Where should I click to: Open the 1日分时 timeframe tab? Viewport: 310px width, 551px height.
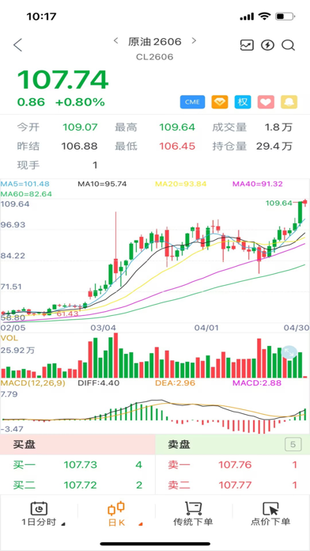click(39, 514)
